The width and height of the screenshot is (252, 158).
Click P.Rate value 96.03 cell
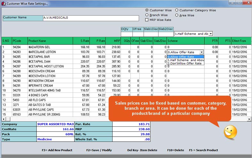(97, 57)
